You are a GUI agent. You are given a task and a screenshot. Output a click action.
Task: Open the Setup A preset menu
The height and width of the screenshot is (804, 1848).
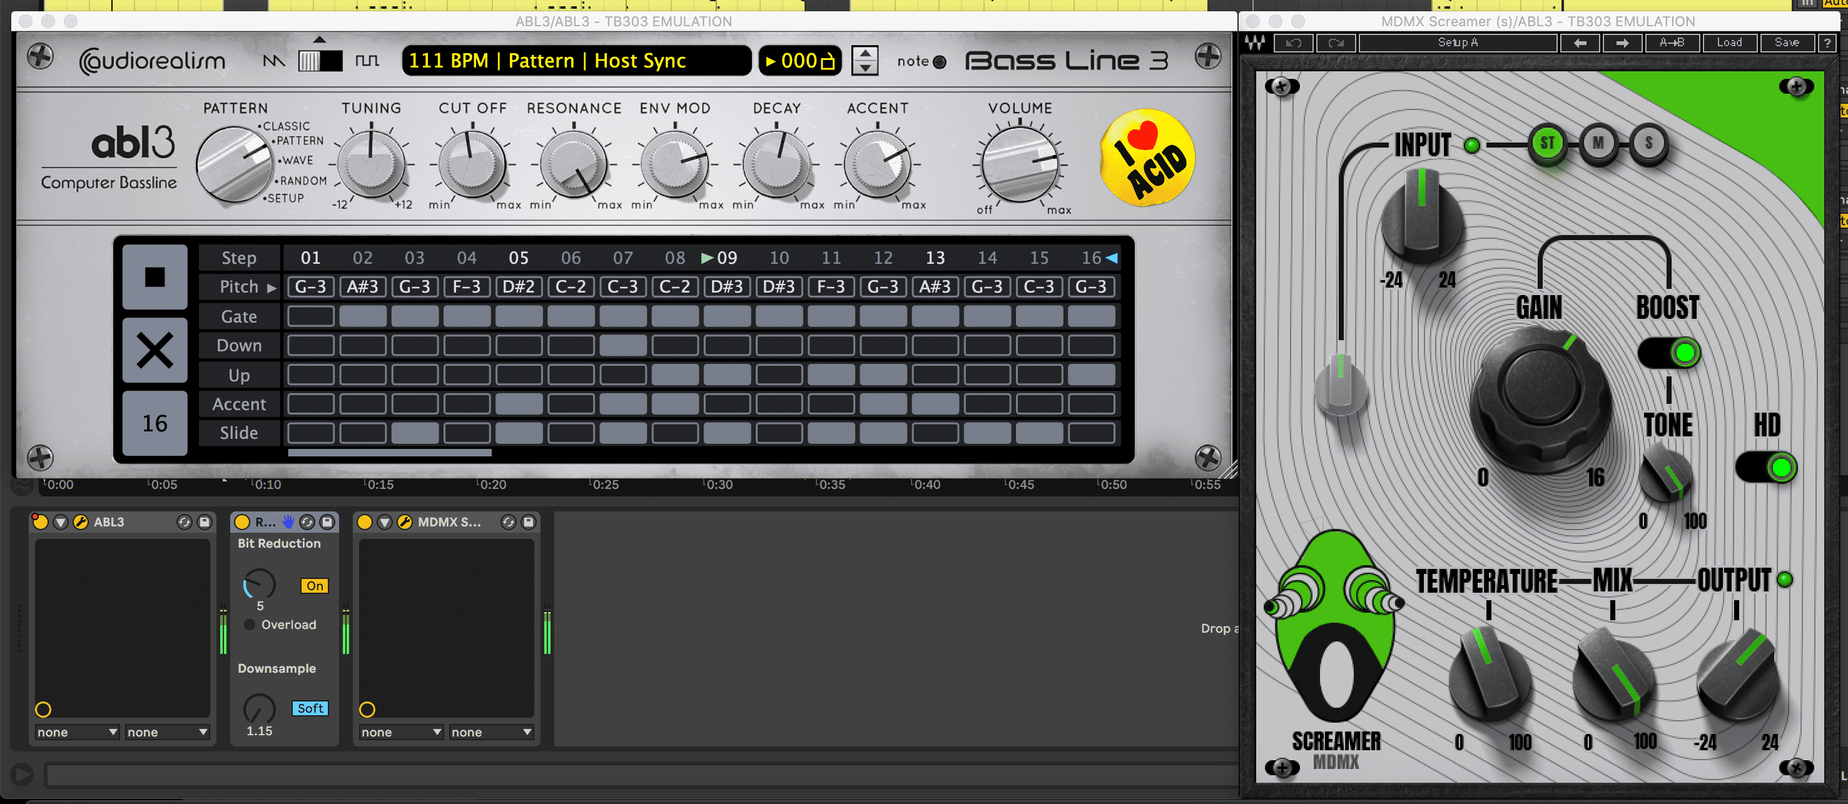[x=1458, y=43]
